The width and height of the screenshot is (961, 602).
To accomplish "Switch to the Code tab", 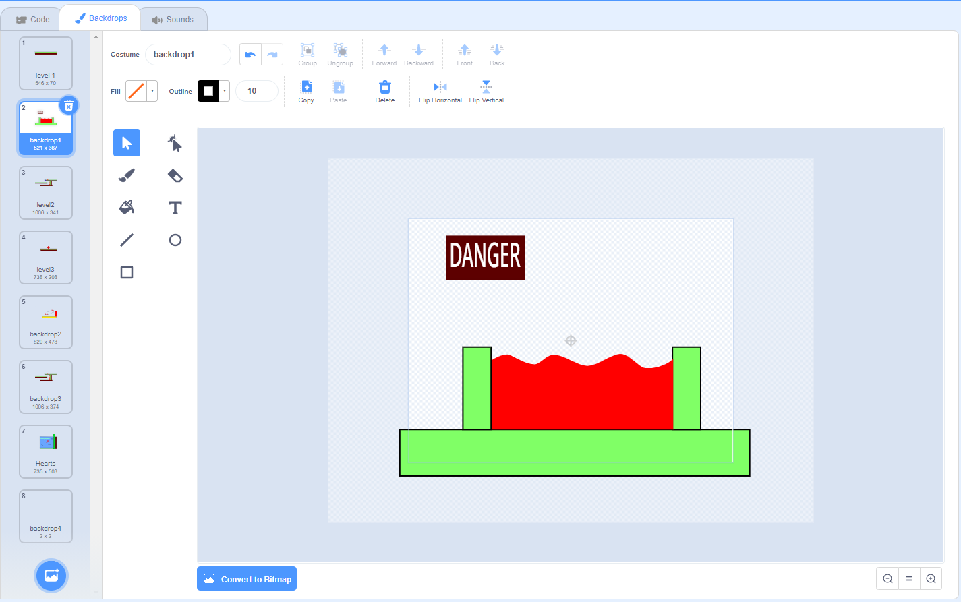I will [x=33, y=20].
